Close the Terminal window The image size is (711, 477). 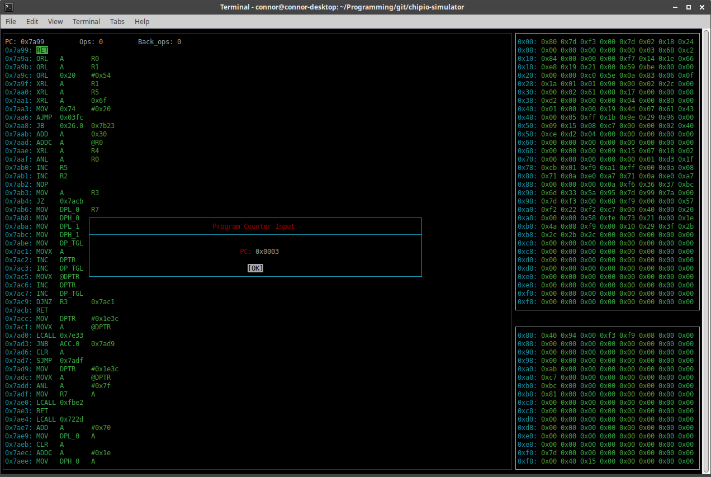coord(703,7)
